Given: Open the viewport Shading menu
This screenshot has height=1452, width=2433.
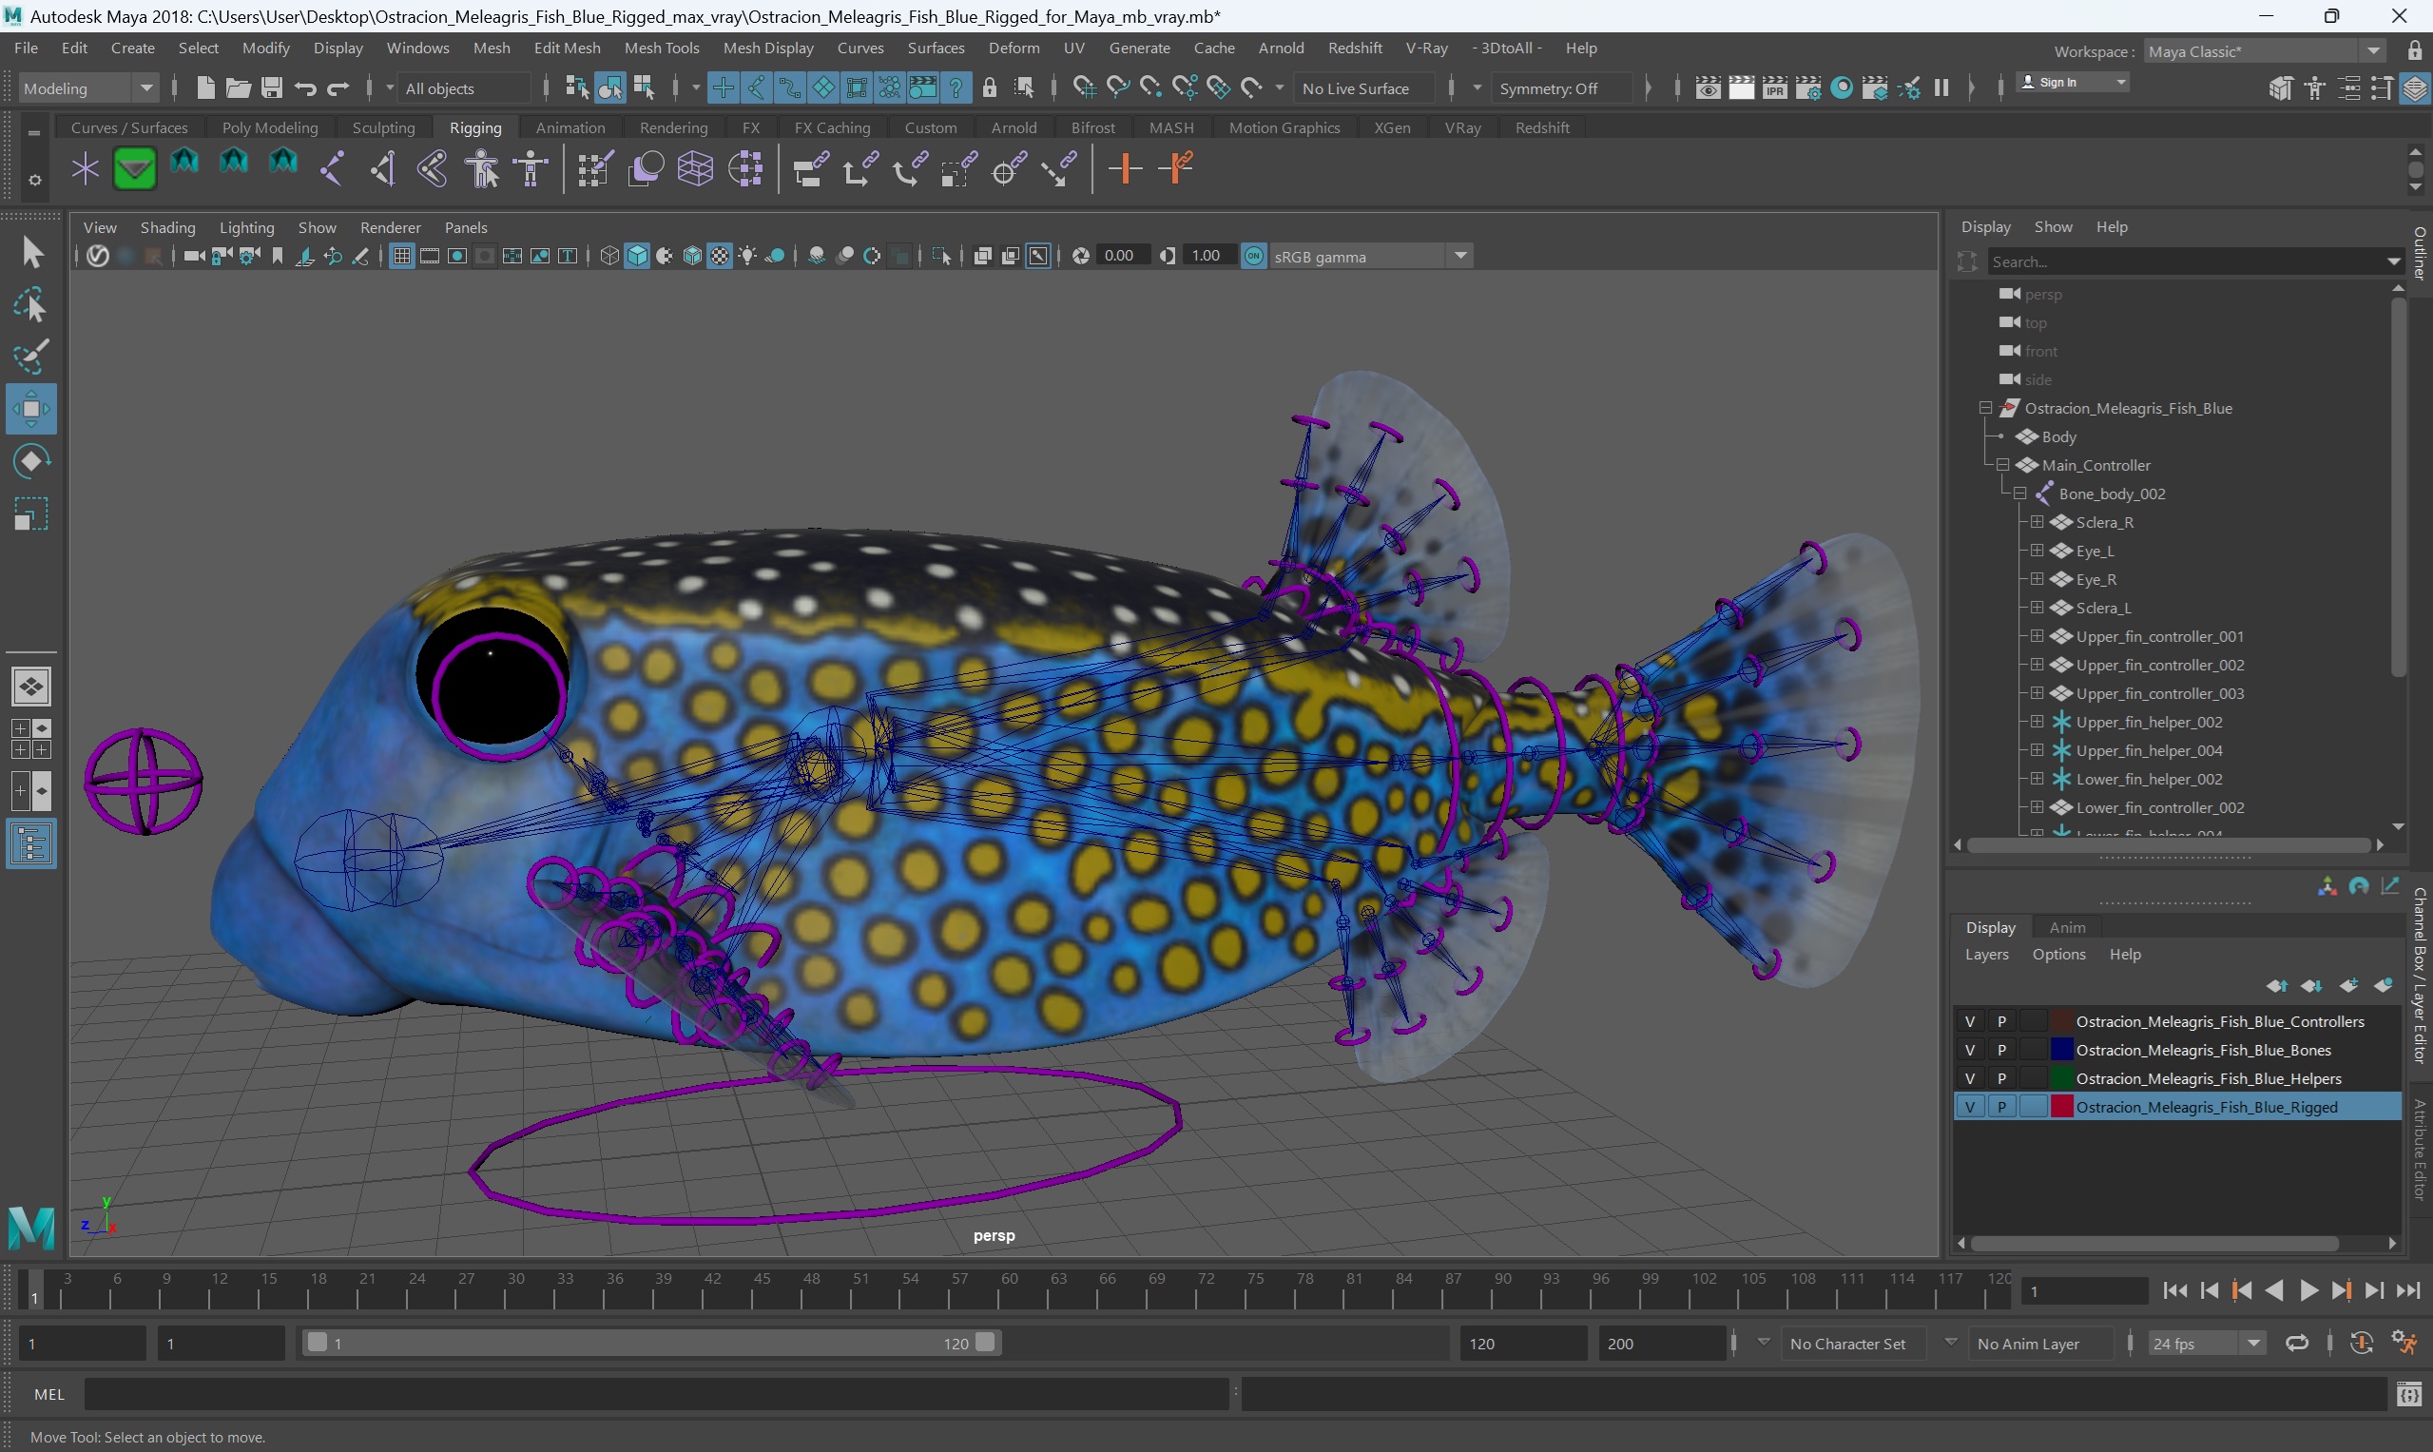Looking at the screenshot, I should (x=167, y=227).
